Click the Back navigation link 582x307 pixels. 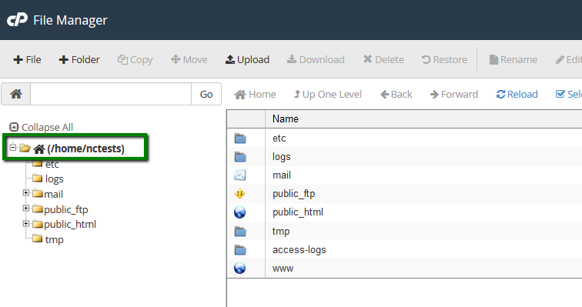pos(396,95)
